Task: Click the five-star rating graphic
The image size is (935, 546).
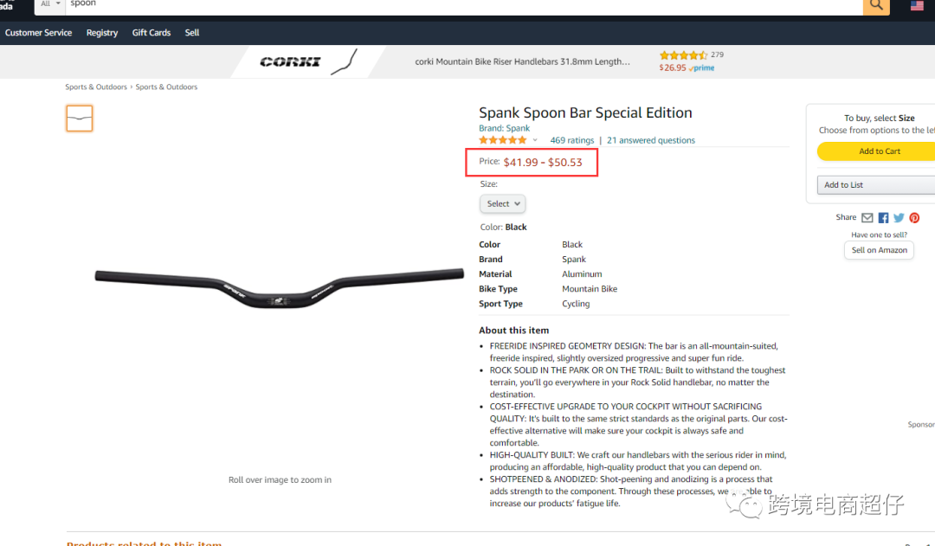Action: (503, 140)
